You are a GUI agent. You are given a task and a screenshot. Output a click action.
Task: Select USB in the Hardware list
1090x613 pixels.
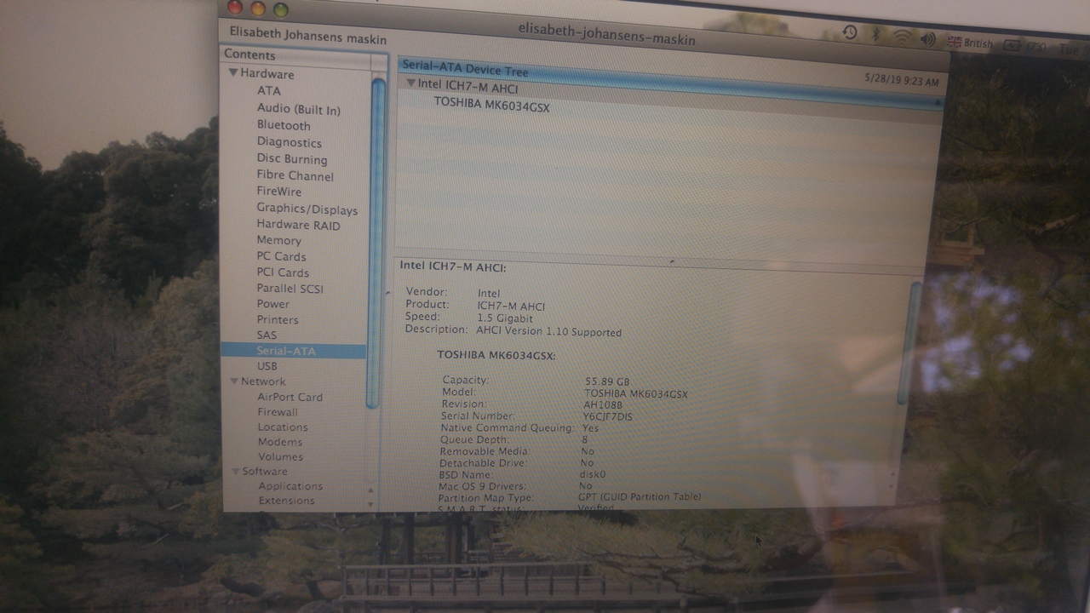click(x=267, y=366)
